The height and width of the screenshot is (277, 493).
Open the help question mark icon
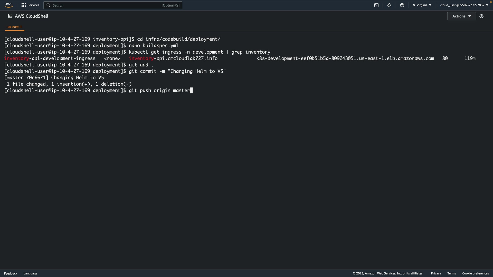click(x=402, y=5)
